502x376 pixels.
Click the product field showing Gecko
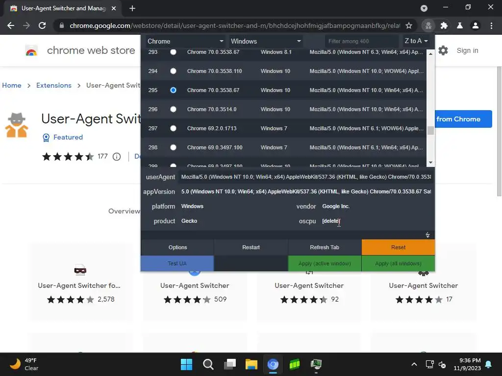[x=235, y=221]
